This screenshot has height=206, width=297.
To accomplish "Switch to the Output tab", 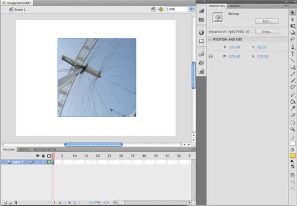I will pos(24,150).
